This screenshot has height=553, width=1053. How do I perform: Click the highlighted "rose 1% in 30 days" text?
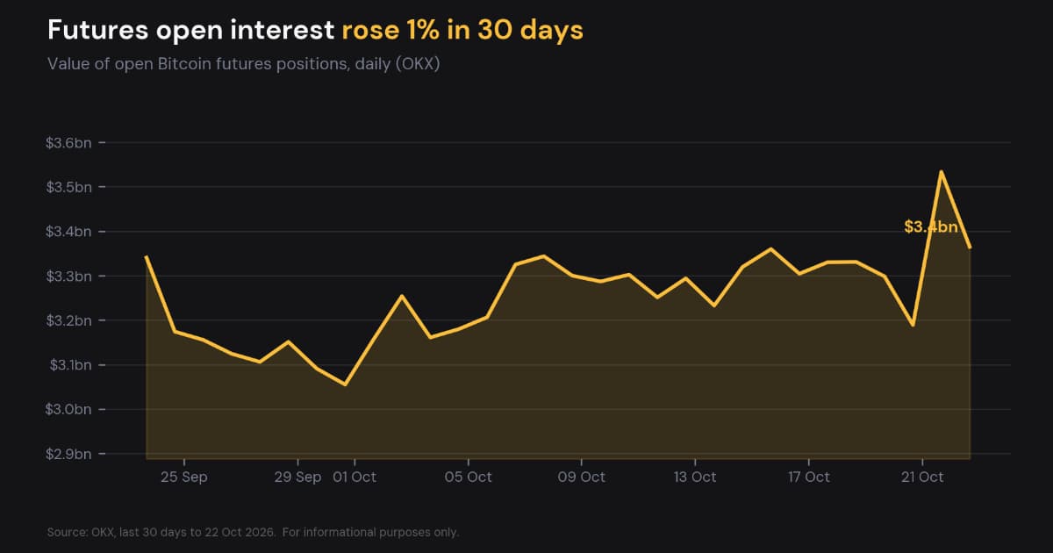462,30
